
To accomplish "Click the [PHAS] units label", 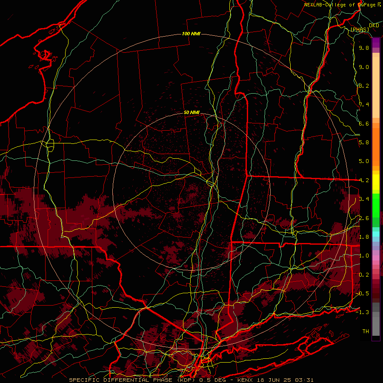I will click(x=360, y=29).
